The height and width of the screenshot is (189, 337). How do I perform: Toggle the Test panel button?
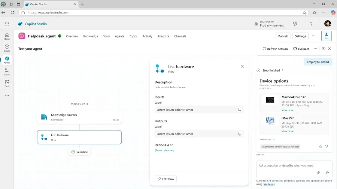[326, 36]
